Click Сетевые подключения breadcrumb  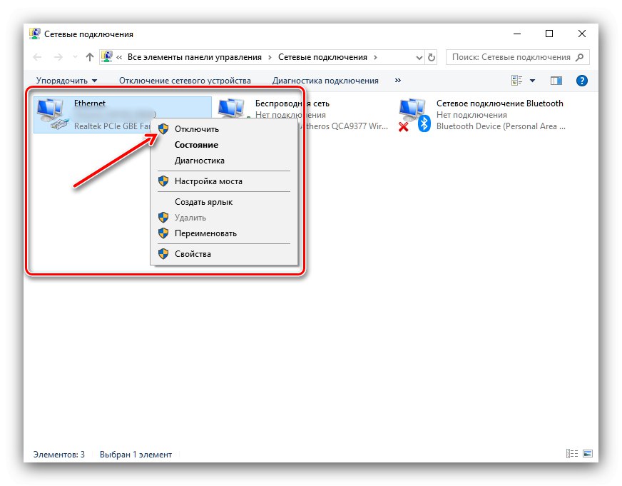point(322,57)
